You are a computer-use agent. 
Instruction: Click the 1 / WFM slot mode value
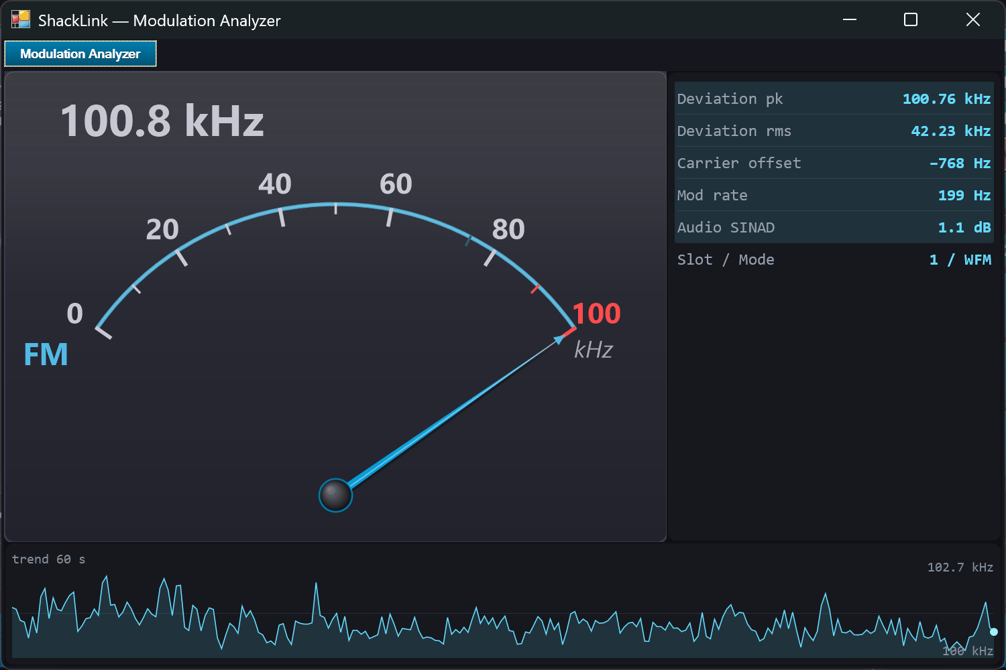point(960,260)
